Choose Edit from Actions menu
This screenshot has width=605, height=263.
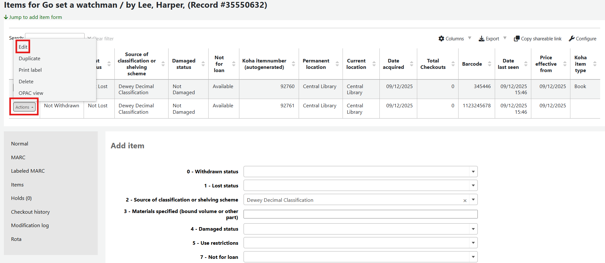23,47
